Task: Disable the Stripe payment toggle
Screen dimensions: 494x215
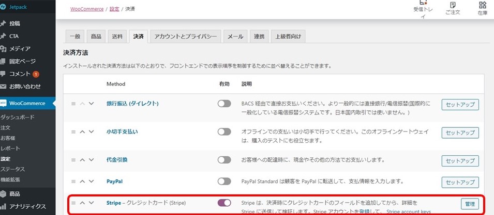Action: 224,203
